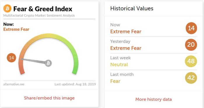Select the Yesterday Extreme Fear row label
This screenshot has width=204, height=108.
(126, 48)
